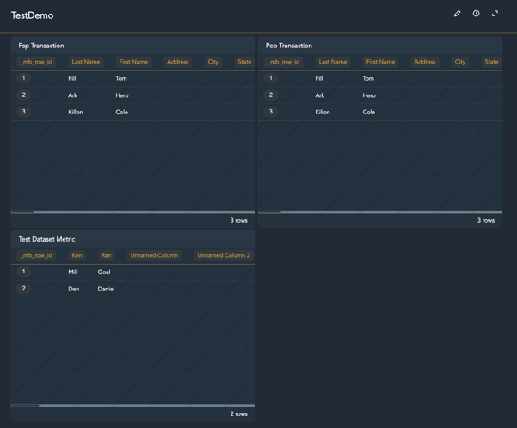
Task: Click the Fsp Transaction card title
Action: click(x=41, y=46)
